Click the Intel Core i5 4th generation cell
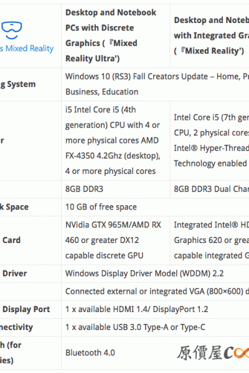 [115, 140]
